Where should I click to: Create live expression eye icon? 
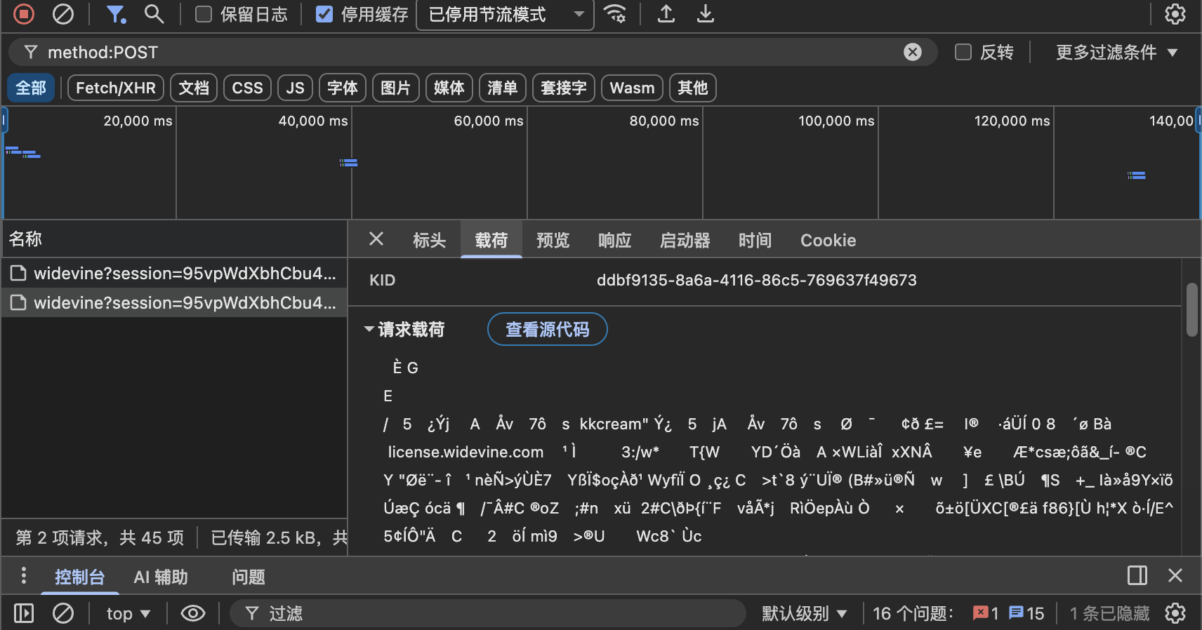click(193, 613)
